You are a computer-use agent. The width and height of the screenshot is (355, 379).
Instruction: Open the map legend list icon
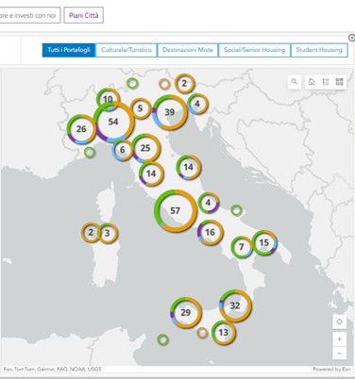click(326, 82)
